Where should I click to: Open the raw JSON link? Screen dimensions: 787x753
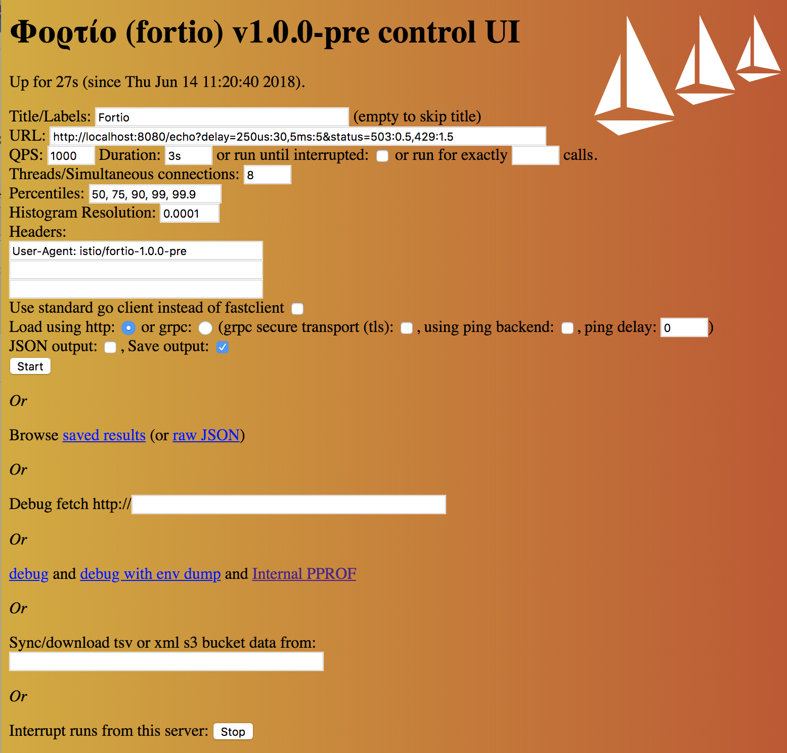tap(206, 435)
